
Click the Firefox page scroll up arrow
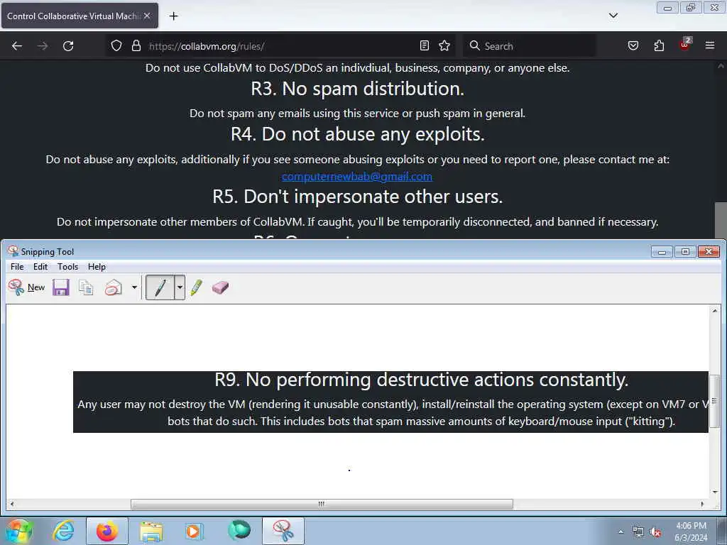click(x=721, y=66)
